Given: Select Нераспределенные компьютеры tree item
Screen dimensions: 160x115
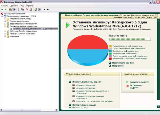Looking at the screenshot, I should [23, 34].
